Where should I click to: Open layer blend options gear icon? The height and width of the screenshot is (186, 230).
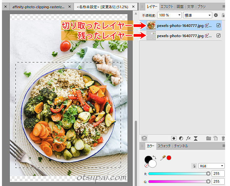coord(216,15)
